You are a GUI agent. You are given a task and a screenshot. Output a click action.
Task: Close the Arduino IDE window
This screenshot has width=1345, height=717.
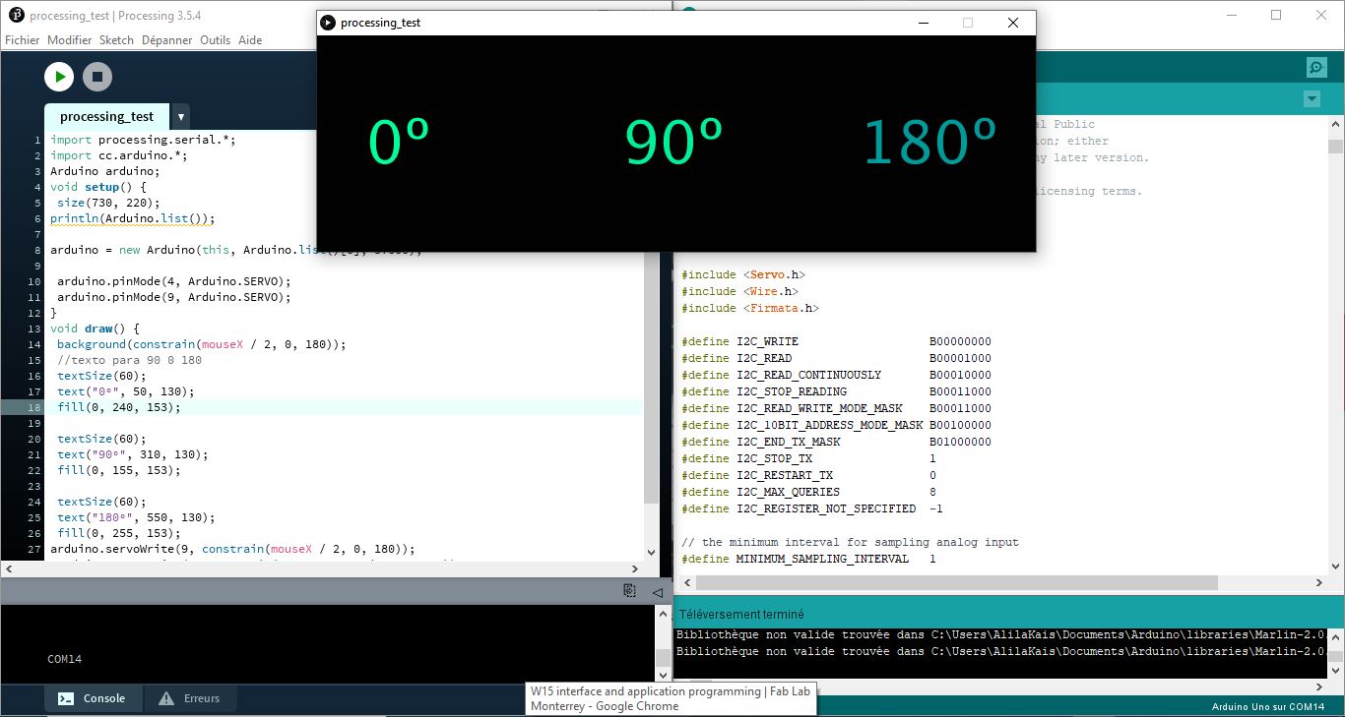(1321, 15)
